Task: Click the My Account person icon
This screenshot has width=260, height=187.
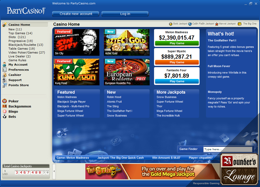Action: coord(5,64)
